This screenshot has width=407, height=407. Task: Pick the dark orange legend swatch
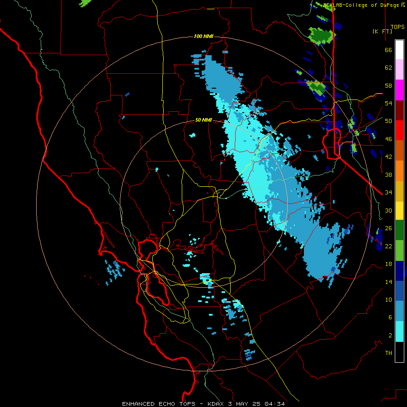click(399, 150)
